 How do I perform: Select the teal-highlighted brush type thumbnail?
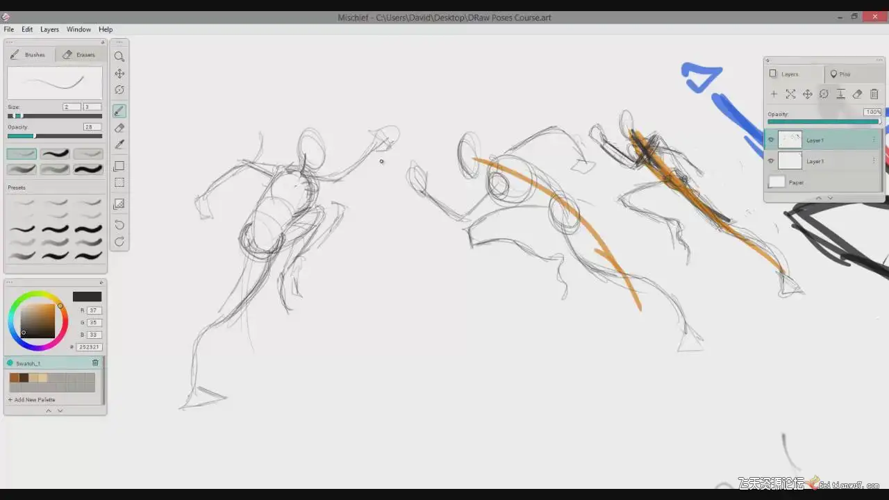point(22,153)
